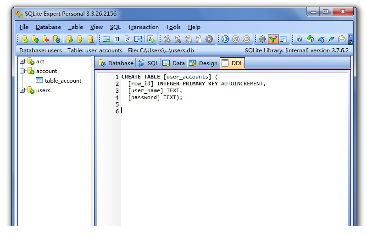Image resolution: width=367 pixels, height=235 pixels.
Task: Switch to the Design tab
Action: pyautogui.click(x=203, y=63)
